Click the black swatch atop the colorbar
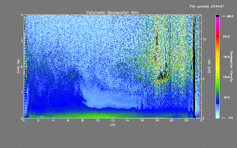Screen dimensions: 237x148 point(217,16)
